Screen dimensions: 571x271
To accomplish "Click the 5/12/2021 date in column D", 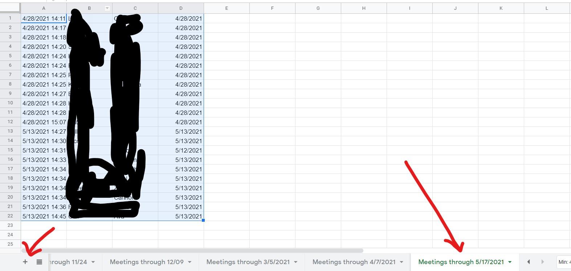I will pos(181,150).
